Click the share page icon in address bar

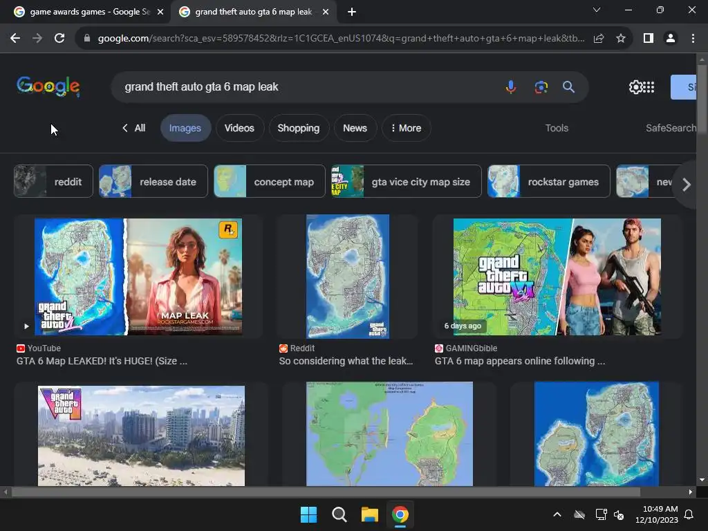point(599,39)
